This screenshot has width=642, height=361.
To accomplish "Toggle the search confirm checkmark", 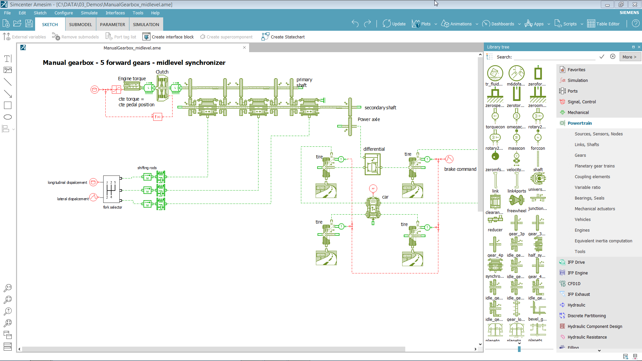I will [602, 57].
